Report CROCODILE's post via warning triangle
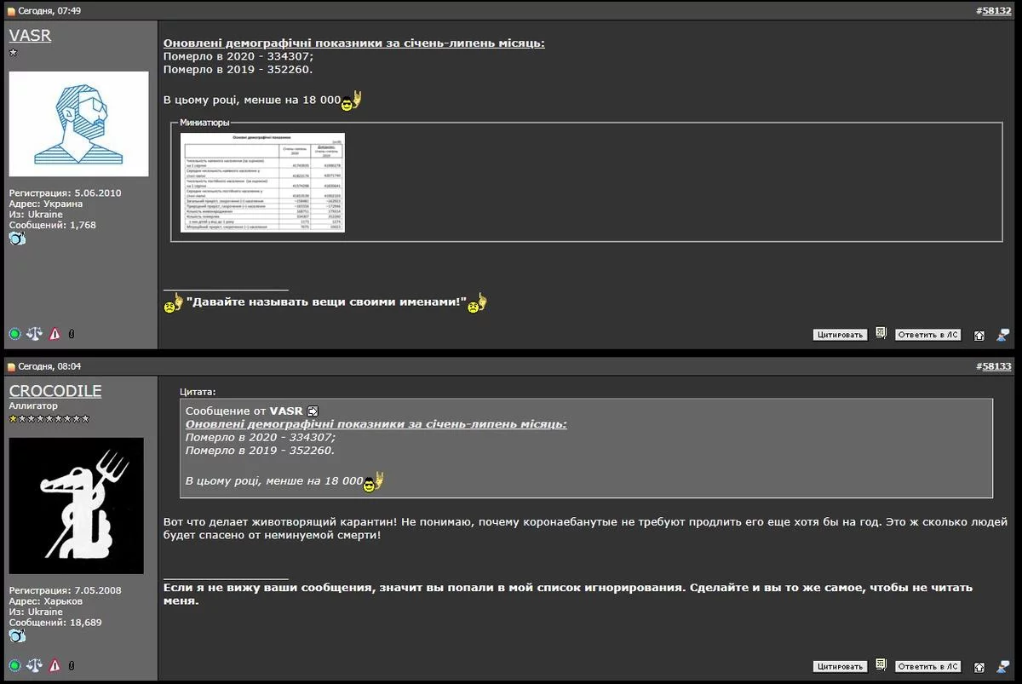Image resolution: width=1022 pixels, height=684 pixels. coord(55,665)
